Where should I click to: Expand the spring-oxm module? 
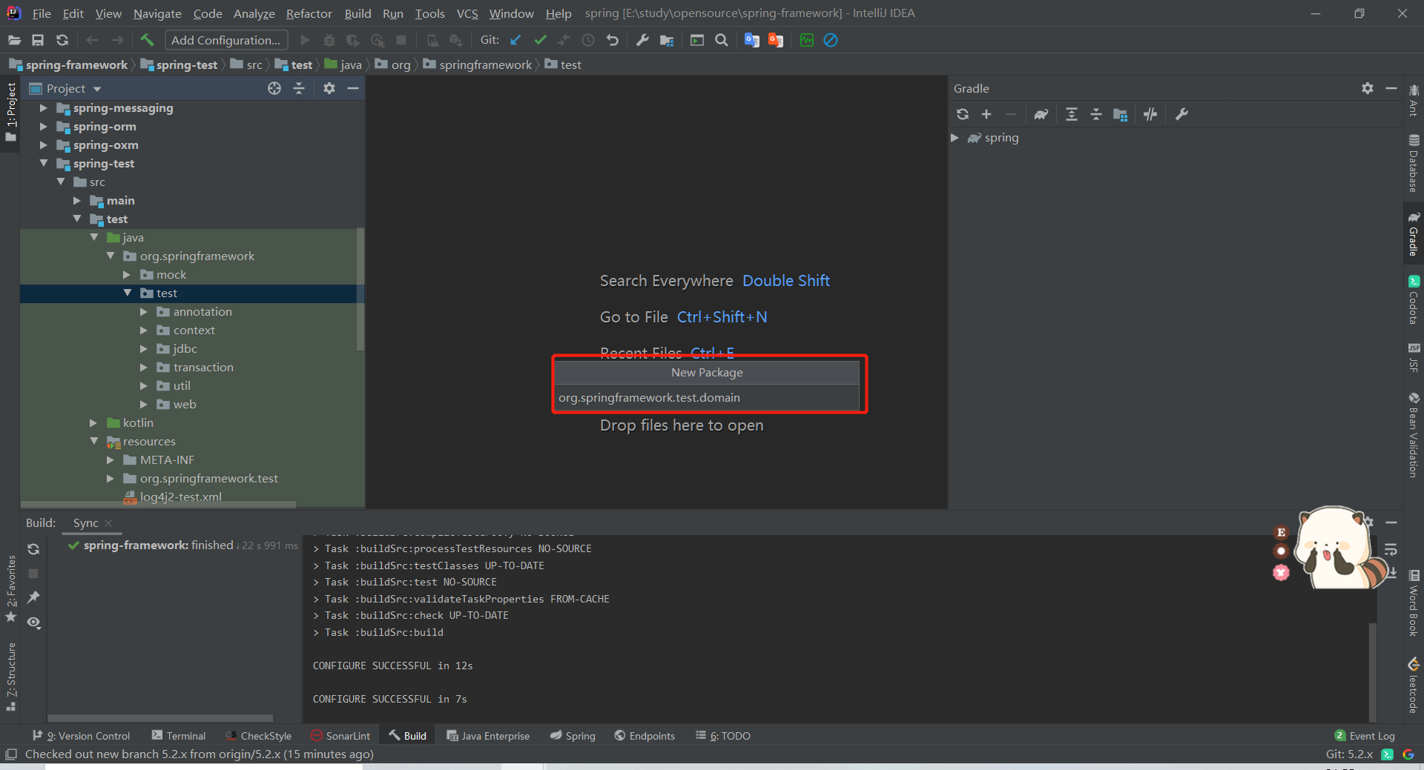point(43,145)
